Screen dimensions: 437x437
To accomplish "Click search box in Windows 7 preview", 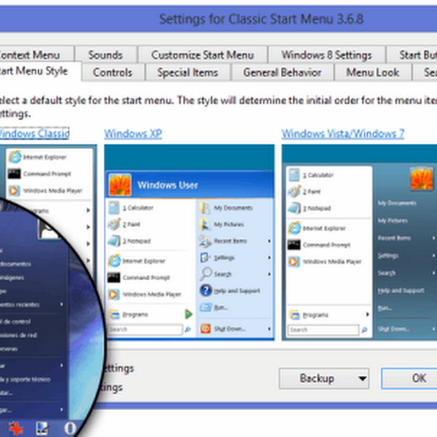I will pyautogui.click(x=323, y=330).
